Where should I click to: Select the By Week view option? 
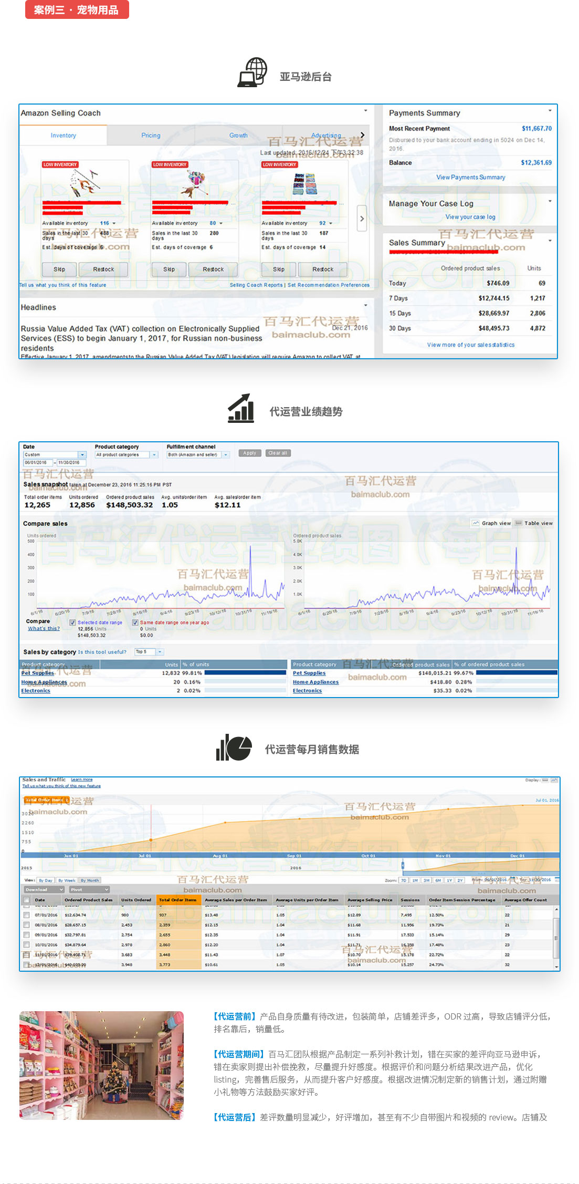coord(67,880)
